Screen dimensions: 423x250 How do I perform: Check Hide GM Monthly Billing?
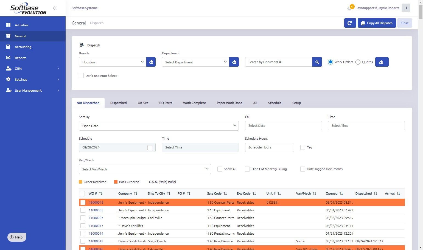pos(247,169)
